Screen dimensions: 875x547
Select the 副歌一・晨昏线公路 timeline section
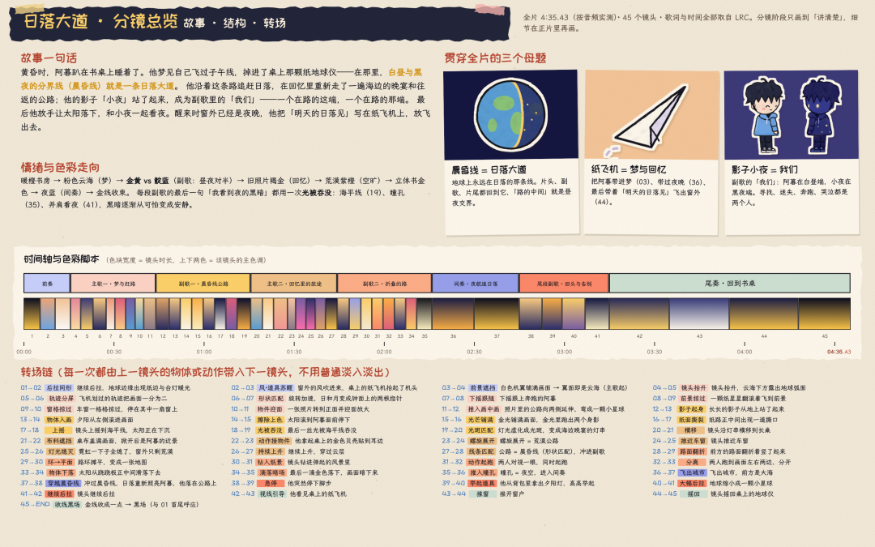(203, 284)
